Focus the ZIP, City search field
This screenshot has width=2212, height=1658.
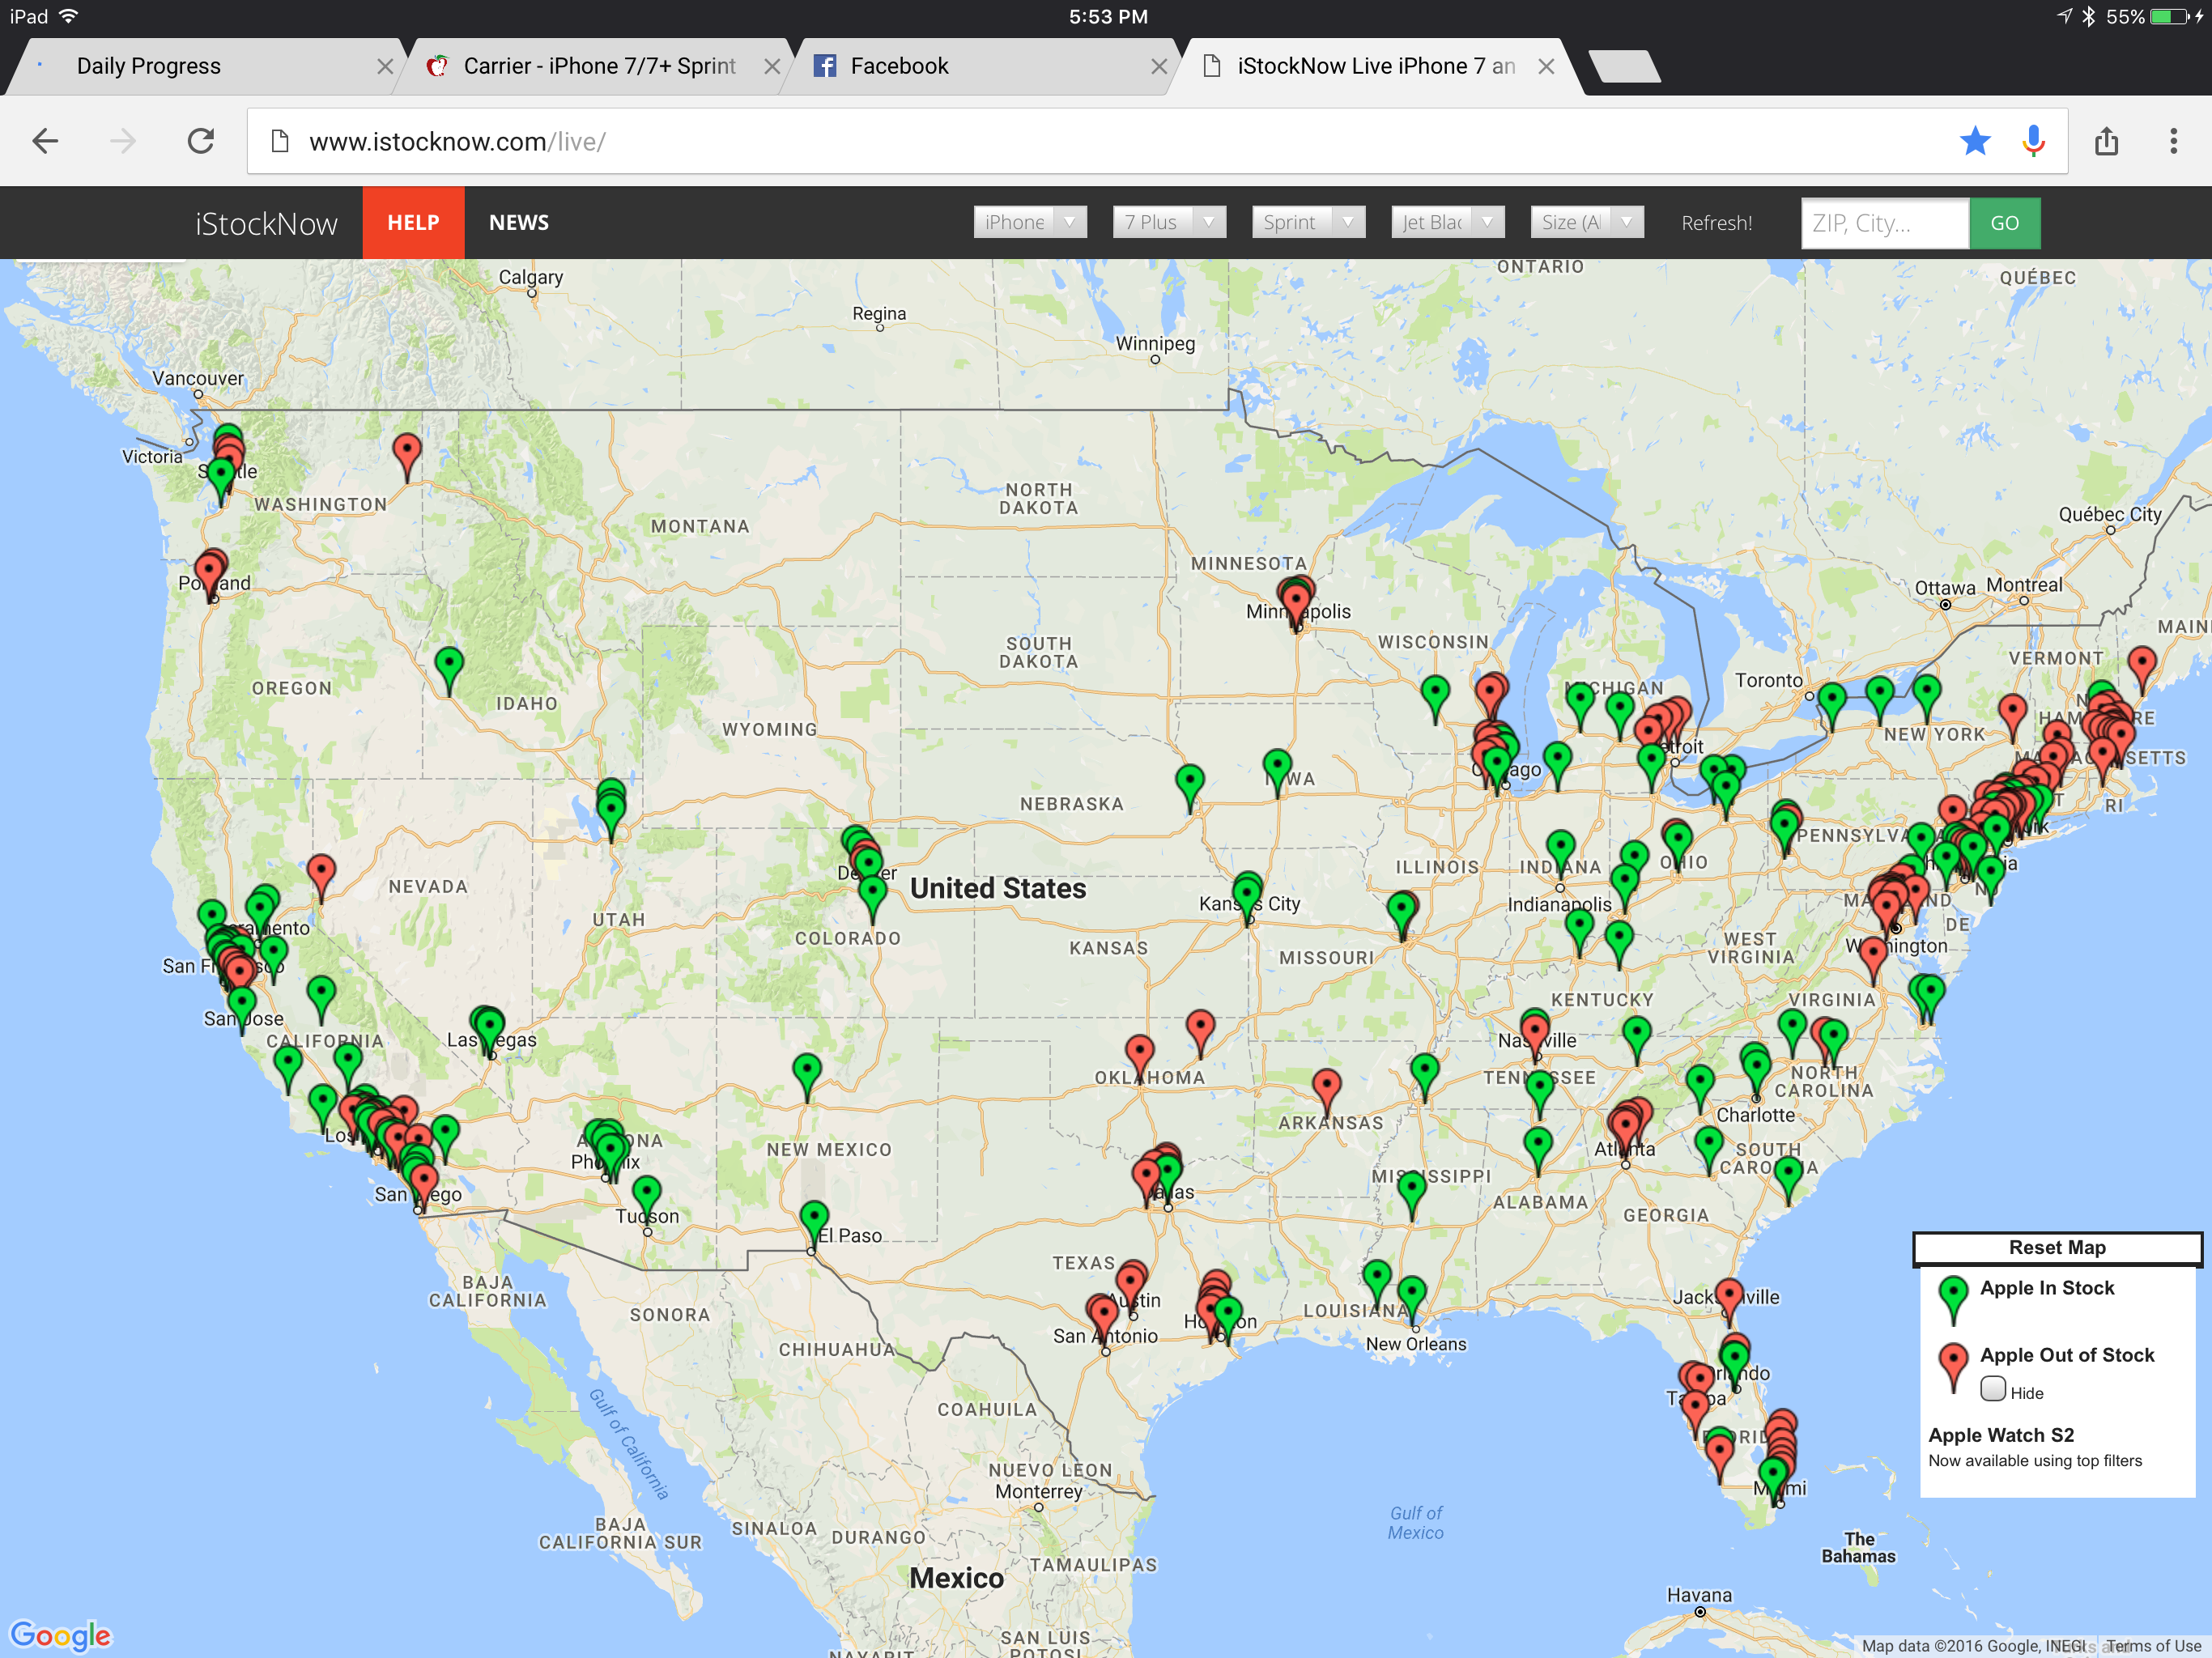(1884, 223)
